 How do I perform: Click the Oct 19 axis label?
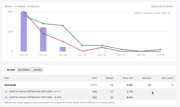[160, 55]
